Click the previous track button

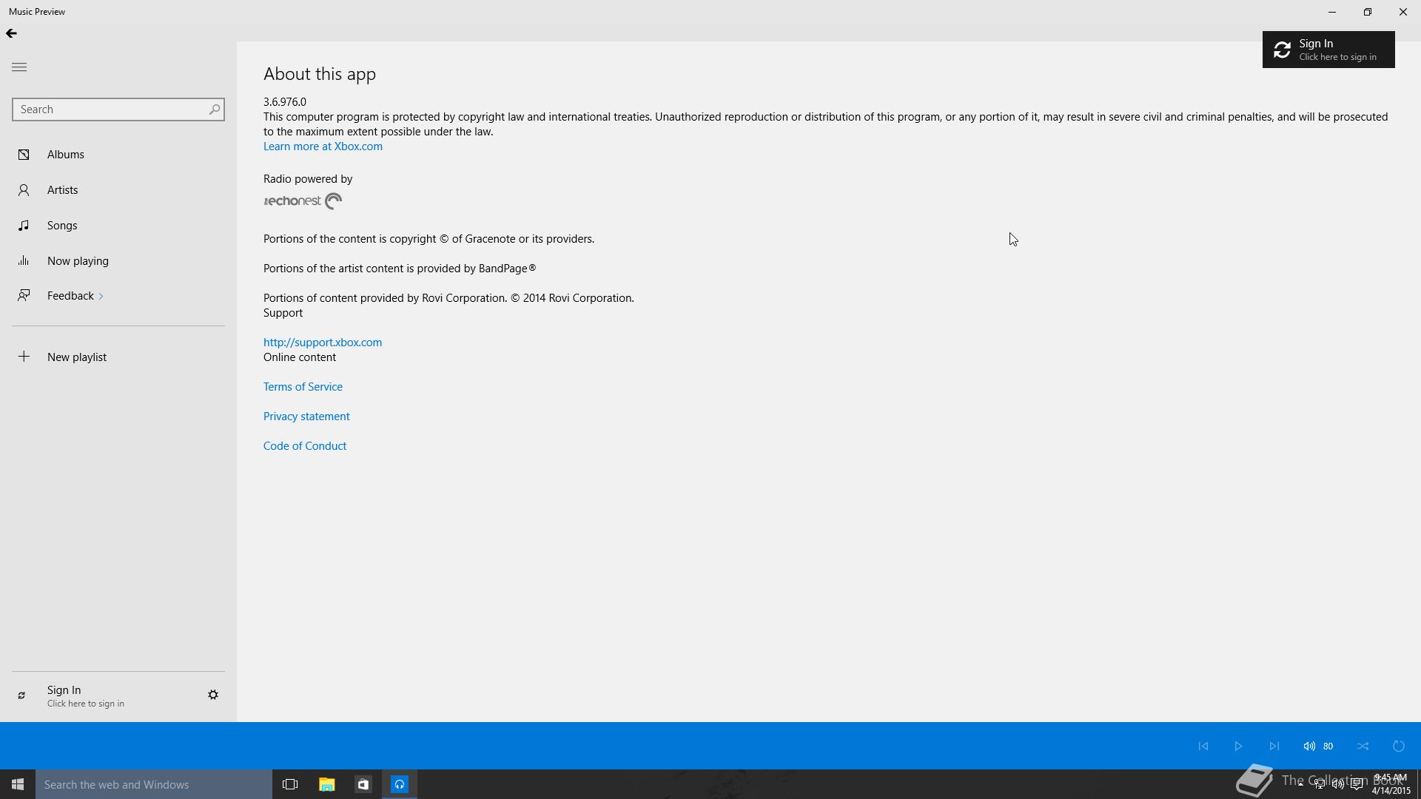point(1203,746)
